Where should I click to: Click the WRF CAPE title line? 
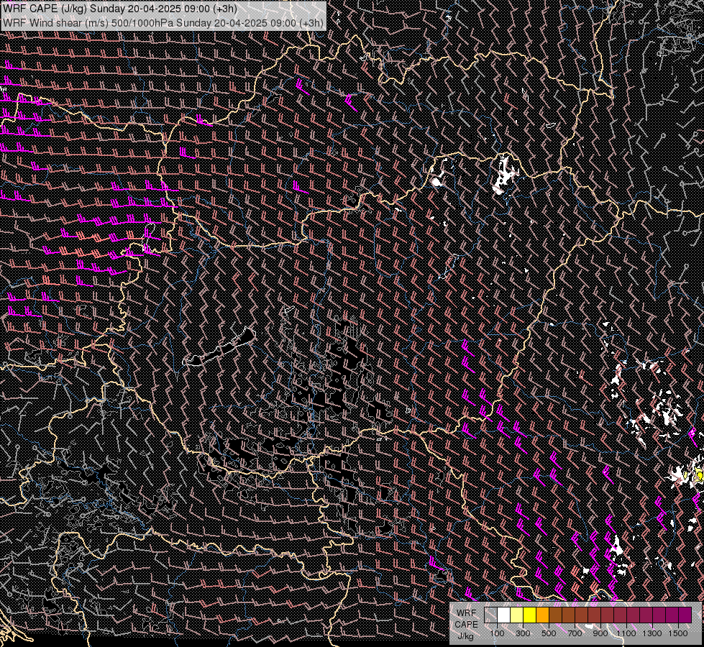pyautogui.click(x=120, y=8)
